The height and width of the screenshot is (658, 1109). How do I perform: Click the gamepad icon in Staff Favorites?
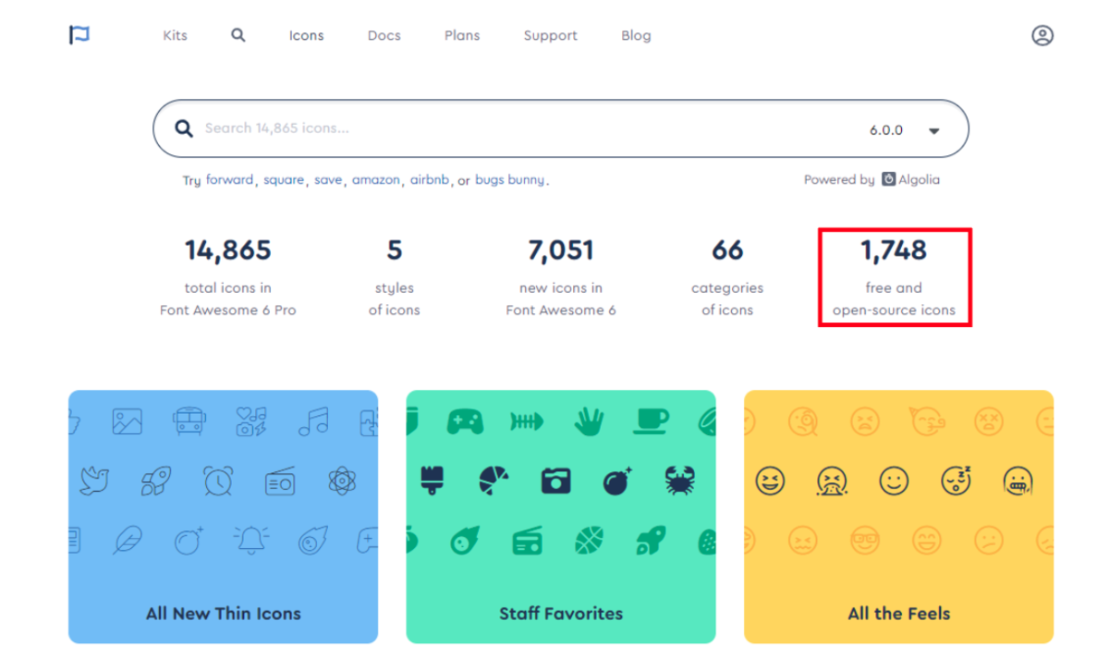pyautogui.click(x=465, y=422)
